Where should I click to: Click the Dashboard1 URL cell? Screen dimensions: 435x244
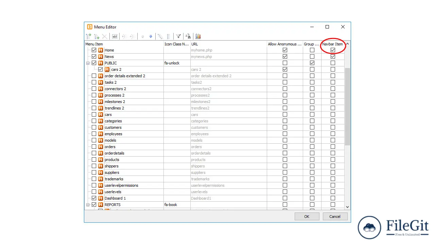point(228,198)
